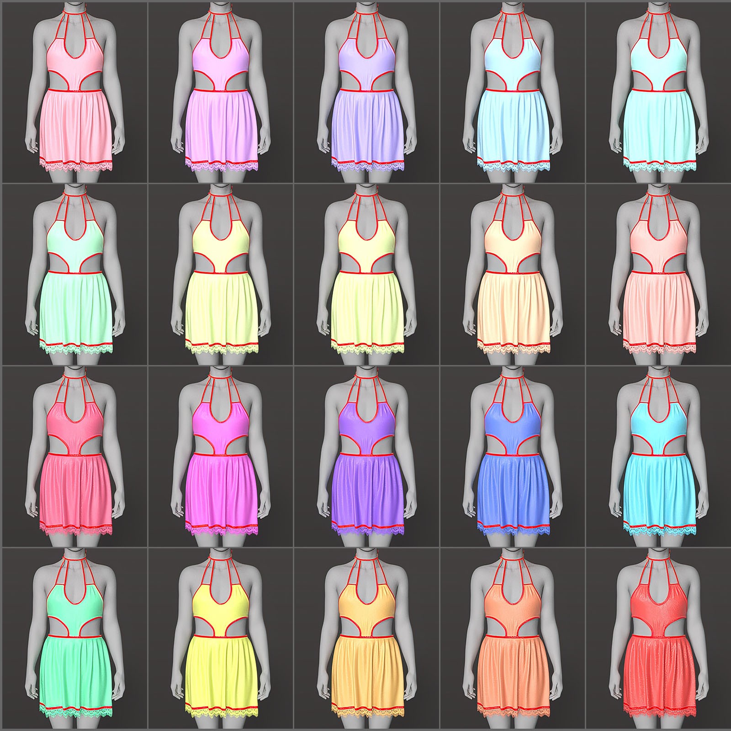Select the bright cyan dress in third row
Image resolution: width=731 pixels, height=731 pixels.
coord(658,457)
